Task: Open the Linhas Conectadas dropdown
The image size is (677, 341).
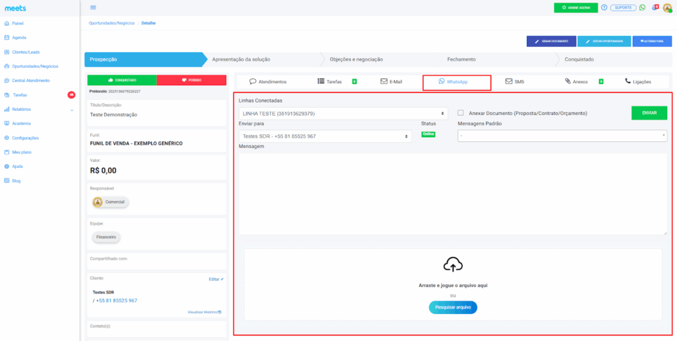Action: [342, 114]
